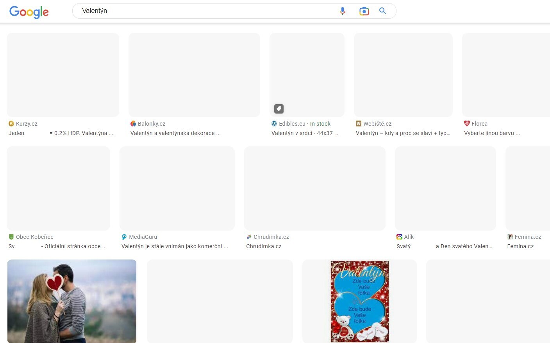The image size is (550, 343).
Task: Open the 'Valentýn a valentýnská dekorace' link
Action: 175,133
